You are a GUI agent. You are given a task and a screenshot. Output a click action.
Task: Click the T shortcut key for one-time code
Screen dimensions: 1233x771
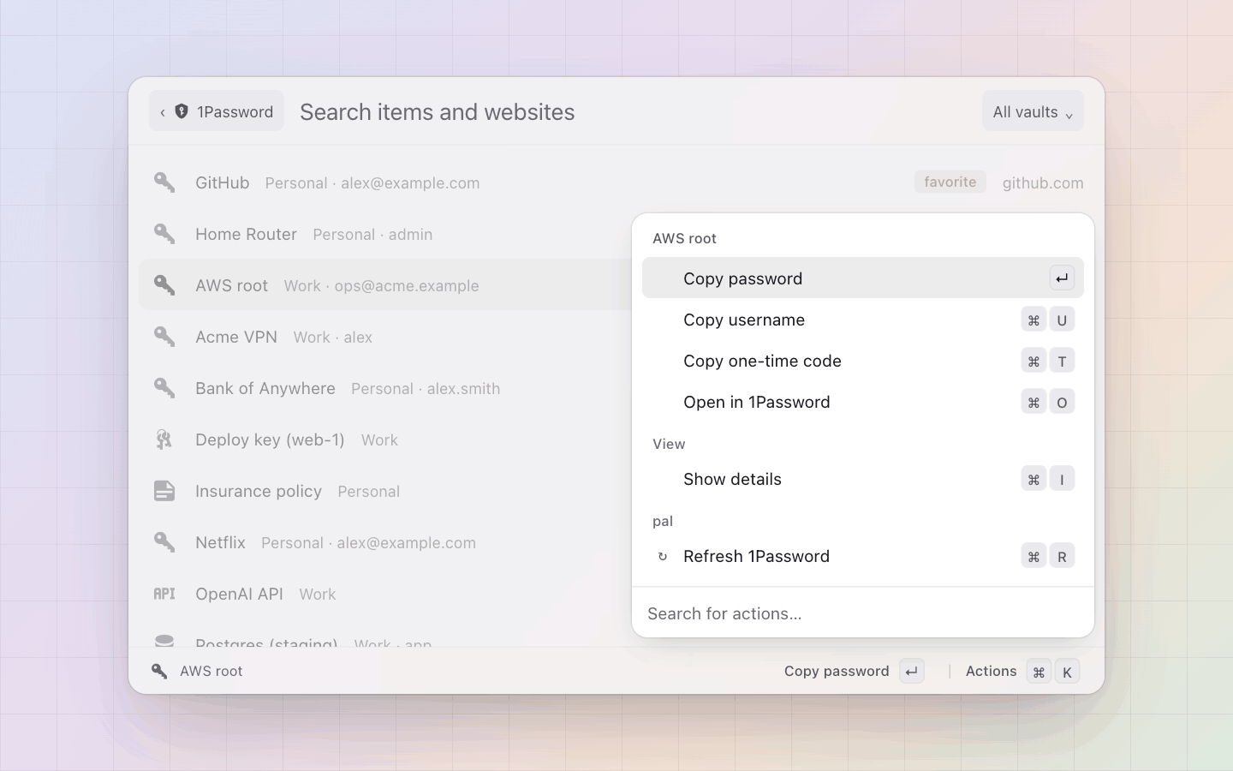[x=1062, y=361]
